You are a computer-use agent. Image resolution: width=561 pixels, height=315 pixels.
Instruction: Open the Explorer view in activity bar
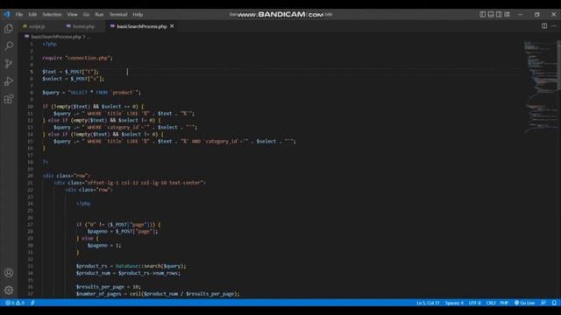pos(9,29)
